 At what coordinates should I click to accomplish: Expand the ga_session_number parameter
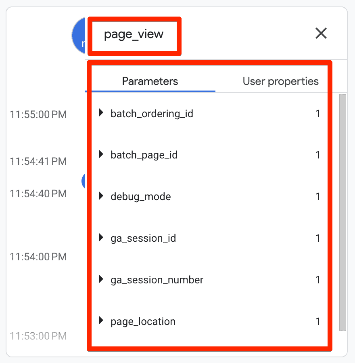pyautogui.click(x=100, y=279)
